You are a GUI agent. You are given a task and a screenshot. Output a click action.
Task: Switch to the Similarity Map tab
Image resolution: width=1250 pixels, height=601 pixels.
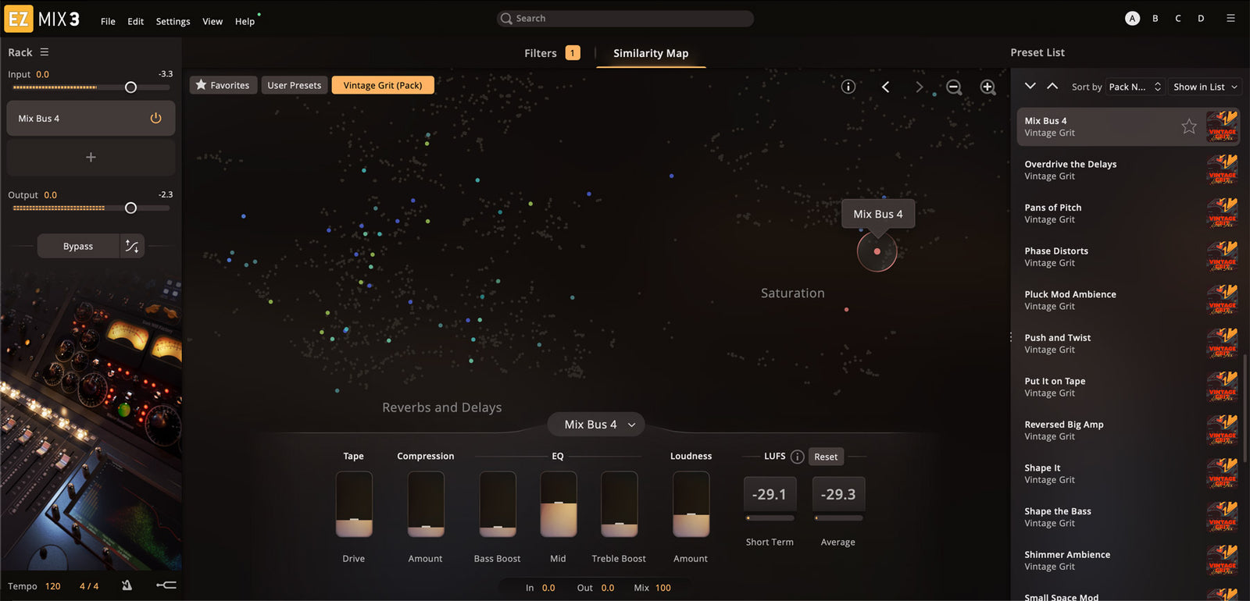pyautogui.click(x=651, y=53)
